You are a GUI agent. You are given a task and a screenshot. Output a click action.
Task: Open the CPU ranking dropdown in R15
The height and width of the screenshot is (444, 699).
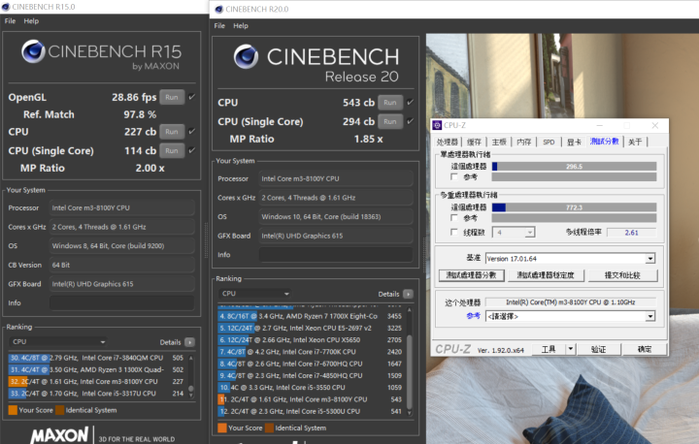(58, 342)
